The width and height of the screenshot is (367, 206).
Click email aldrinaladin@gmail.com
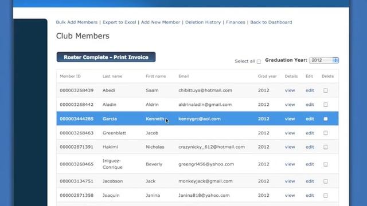pyautogui.click(x=205, y=105)
